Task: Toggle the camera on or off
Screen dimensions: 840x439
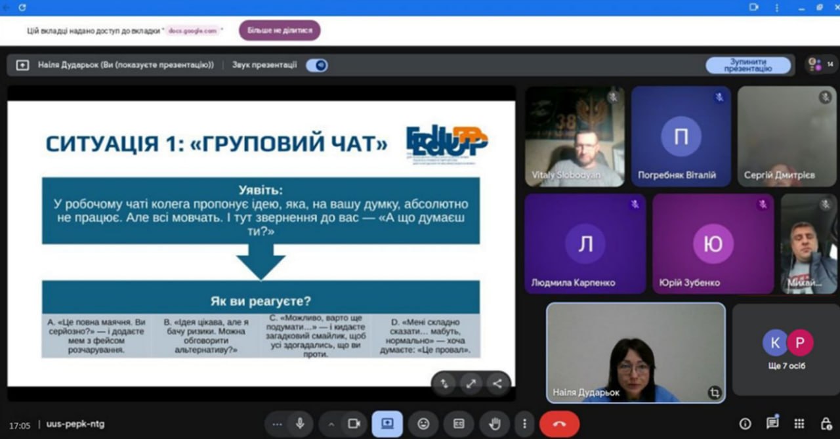Action: point(354,424)
